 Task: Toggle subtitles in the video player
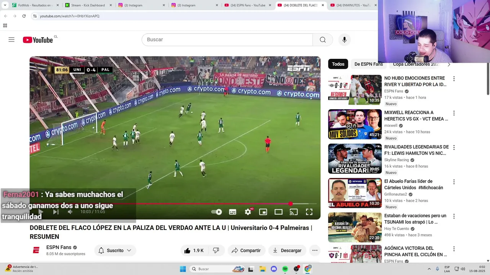tap(232, 212)
